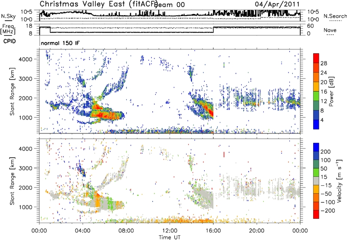Click the date 04/Apr/2011

coord(277,4)
